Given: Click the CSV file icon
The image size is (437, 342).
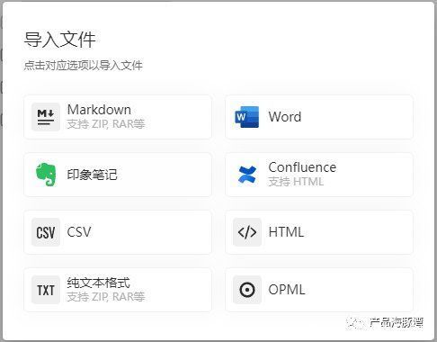Looking at the screenshot, I should (46, 232).
